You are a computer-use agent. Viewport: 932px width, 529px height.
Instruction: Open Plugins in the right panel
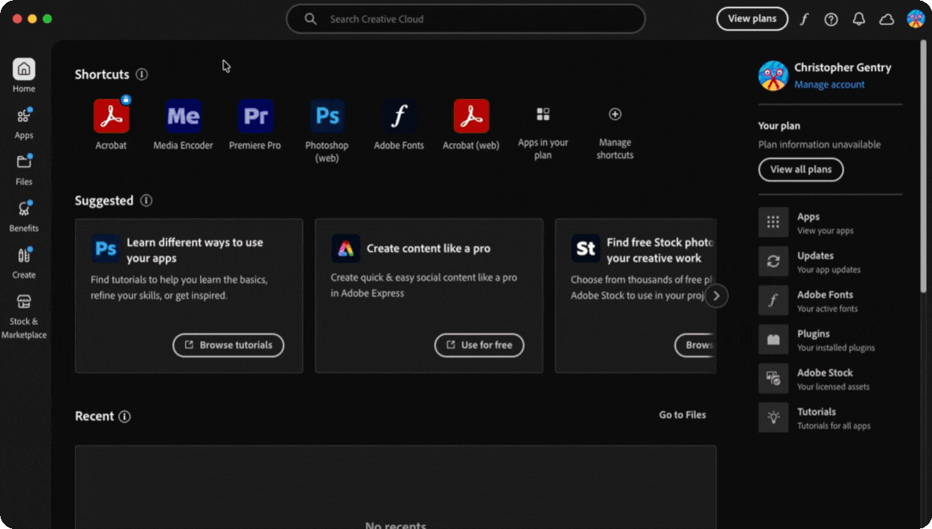click(829, 339)
